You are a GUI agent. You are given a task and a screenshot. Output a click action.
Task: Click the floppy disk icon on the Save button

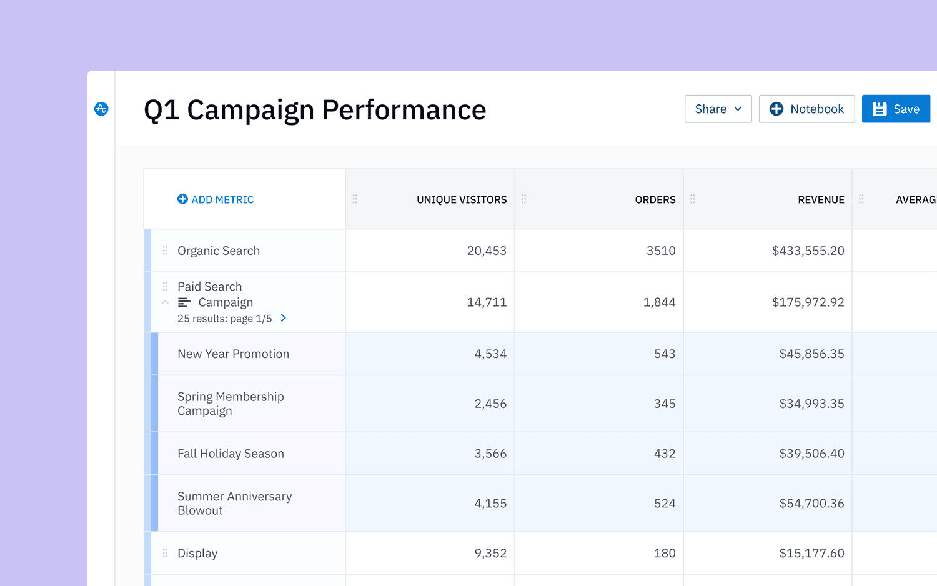(x=879, y=108)
